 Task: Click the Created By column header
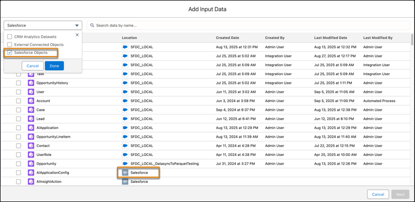click(275, 38)
